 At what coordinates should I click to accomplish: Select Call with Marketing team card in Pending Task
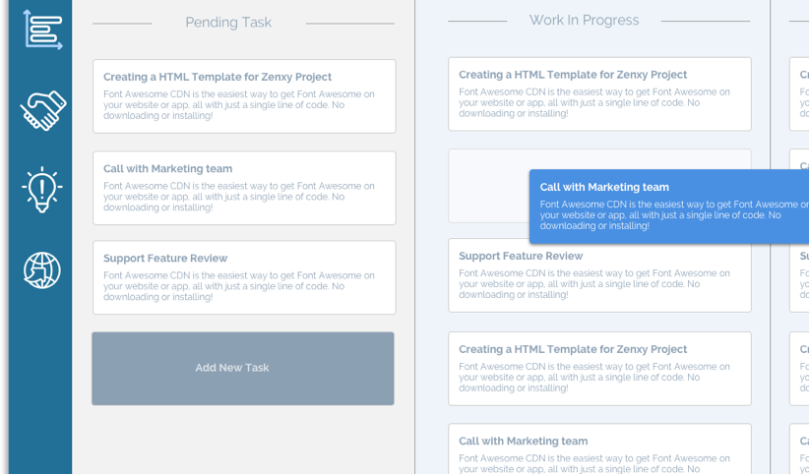point(244,188)
